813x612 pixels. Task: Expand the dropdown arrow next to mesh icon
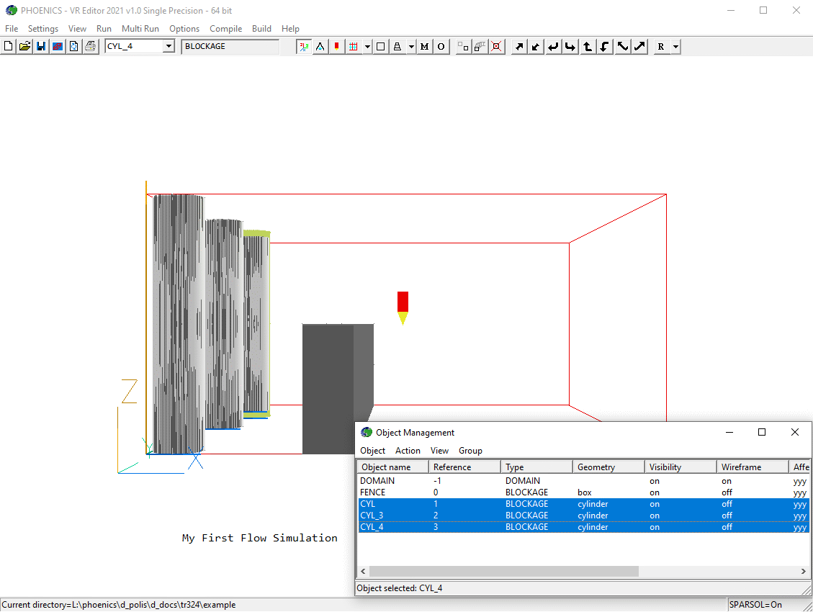click(368, 47)
